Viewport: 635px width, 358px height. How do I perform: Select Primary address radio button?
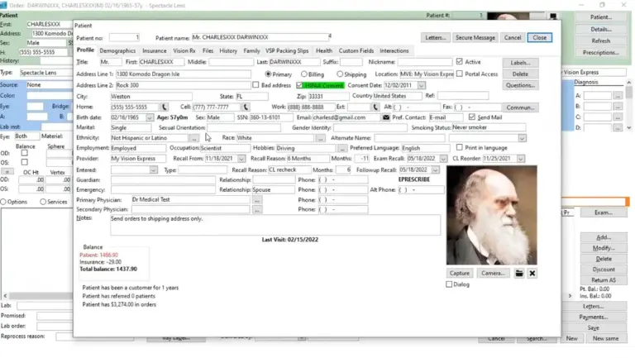pos(268,74)
